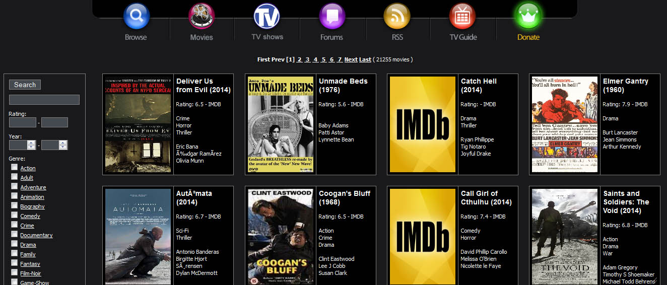The image size is (667, 285).
Task: Jump to page 7 link
Action: pos(340,59)
